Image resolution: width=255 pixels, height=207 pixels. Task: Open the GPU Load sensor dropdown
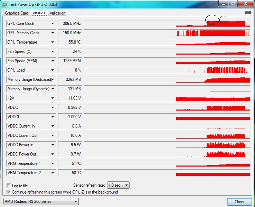click(x=53, y=70)
